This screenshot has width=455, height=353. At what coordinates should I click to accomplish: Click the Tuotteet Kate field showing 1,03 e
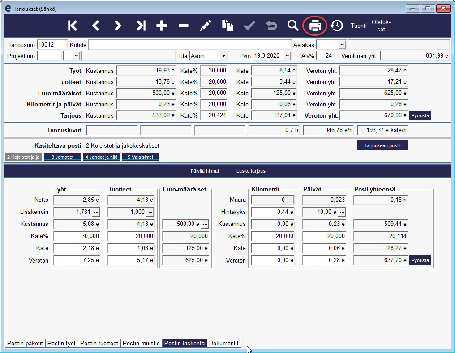point(131,248)
